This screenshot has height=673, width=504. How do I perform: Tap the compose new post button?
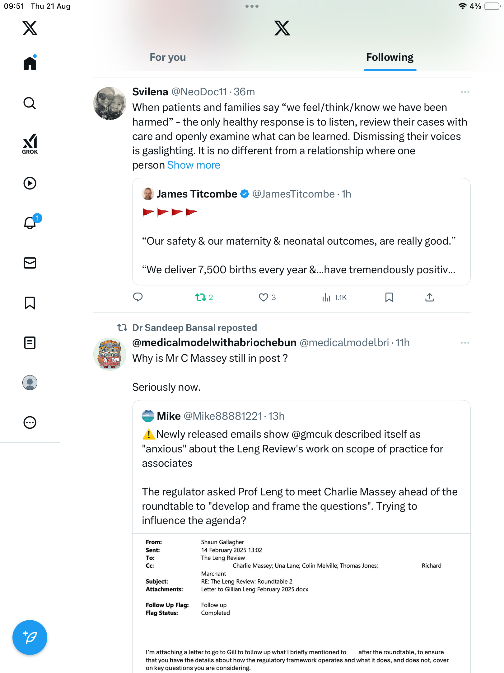pos(30,637)
